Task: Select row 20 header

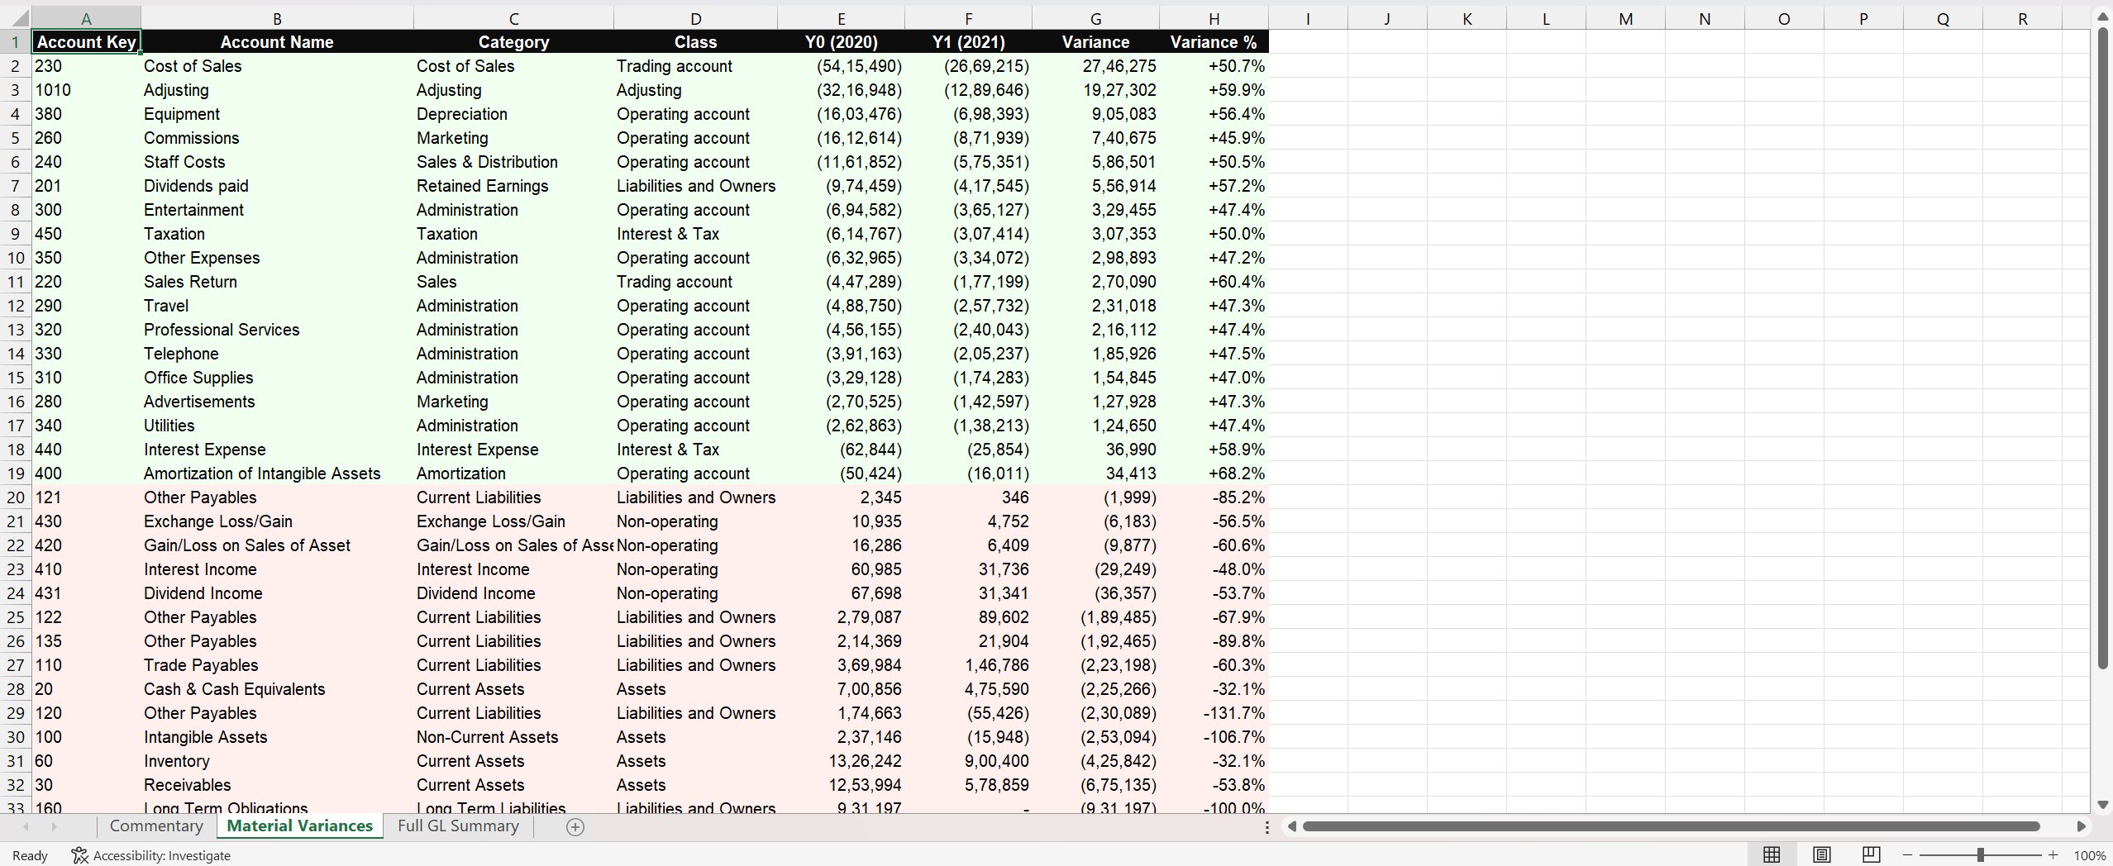Action: point(16,497)
